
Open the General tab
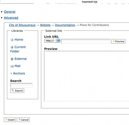click(x=10, y=12)
